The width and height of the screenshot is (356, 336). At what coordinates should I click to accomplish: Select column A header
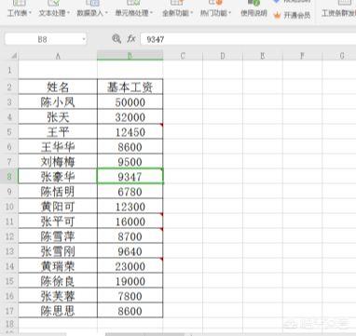pos(58,56)
